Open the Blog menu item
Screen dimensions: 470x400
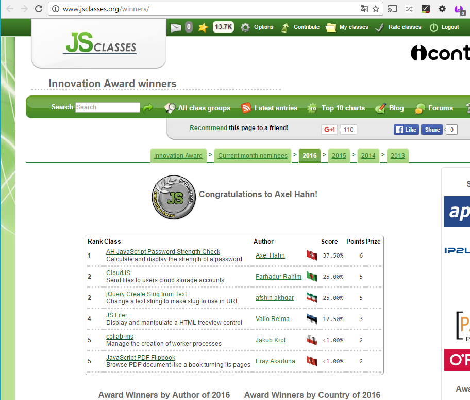coord(390,108)
